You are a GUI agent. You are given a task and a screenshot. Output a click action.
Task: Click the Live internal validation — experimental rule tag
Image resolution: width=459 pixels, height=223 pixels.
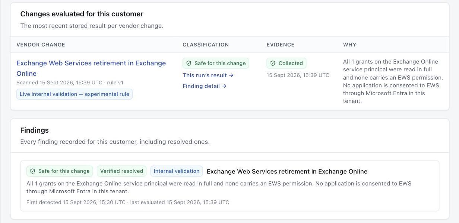(x=74, y=94)
